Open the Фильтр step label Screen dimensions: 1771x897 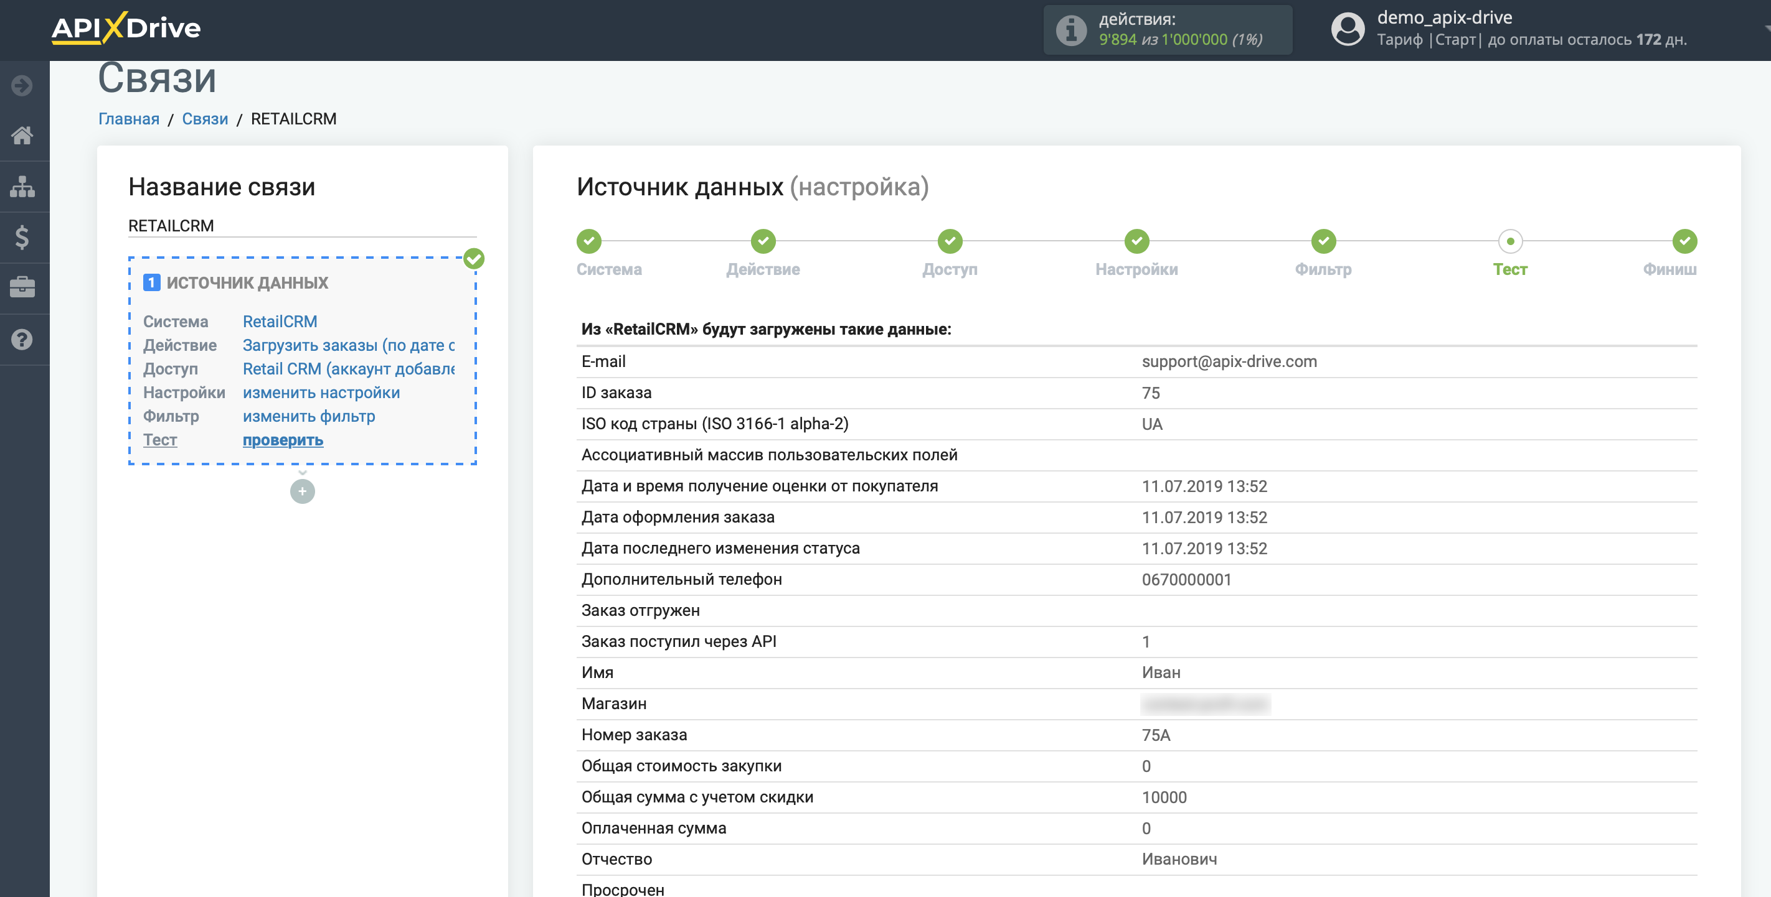click(x=1323, y=269)
